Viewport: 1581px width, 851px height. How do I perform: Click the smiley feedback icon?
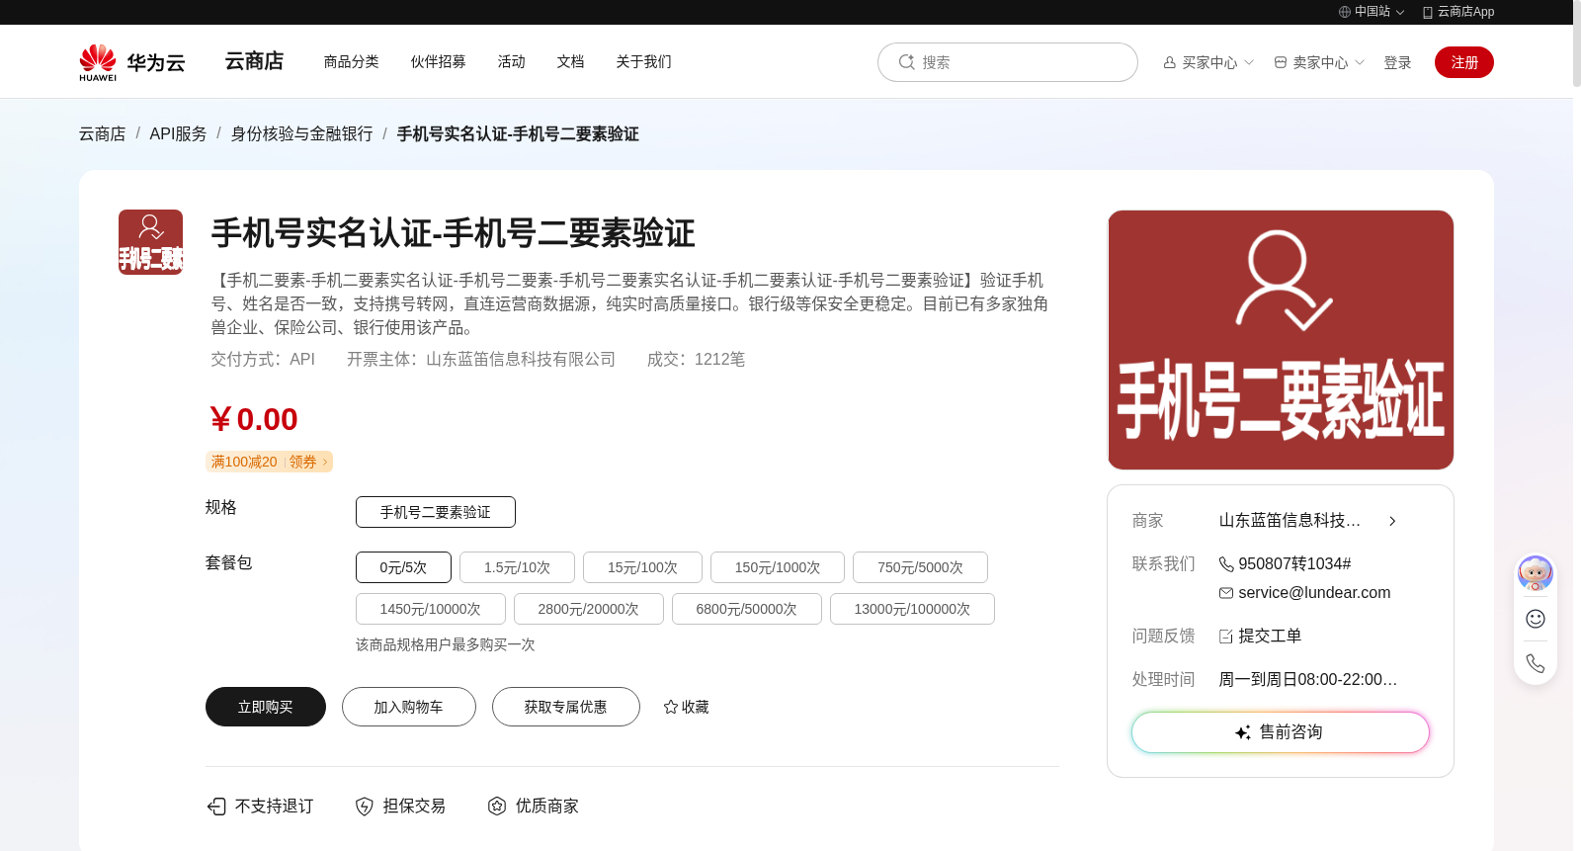(x=1536, y=619)
